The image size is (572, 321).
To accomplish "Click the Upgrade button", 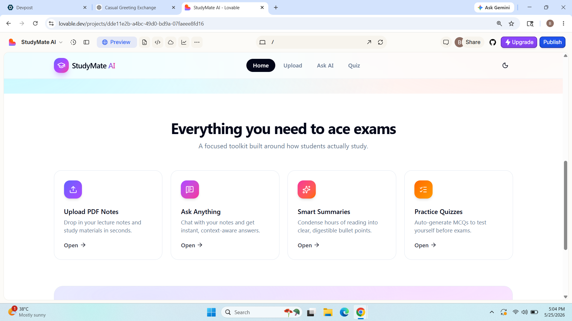I will click(x=519, y=42).
